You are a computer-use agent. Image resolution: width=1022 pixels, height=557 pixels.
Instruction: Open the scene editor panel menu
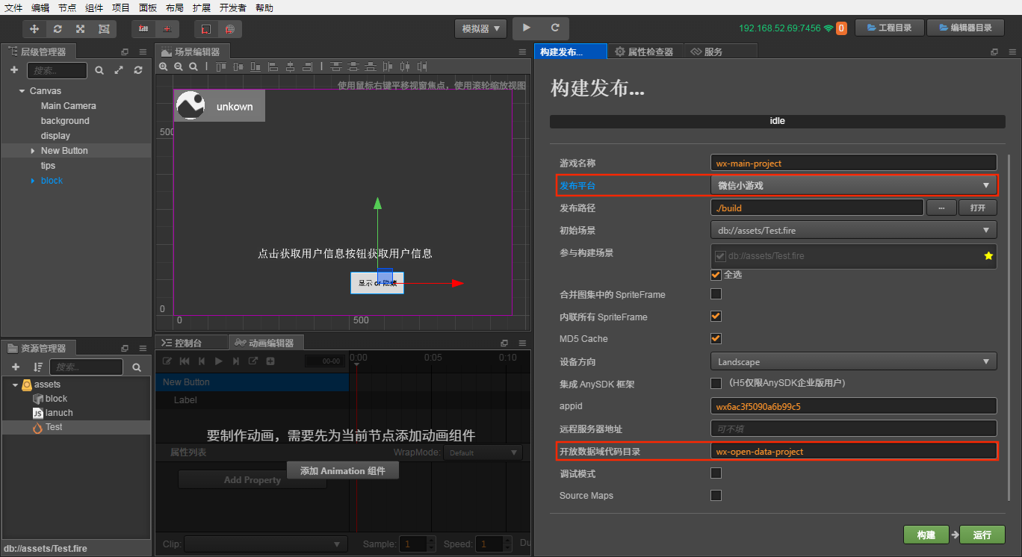[x=522, y=52]
